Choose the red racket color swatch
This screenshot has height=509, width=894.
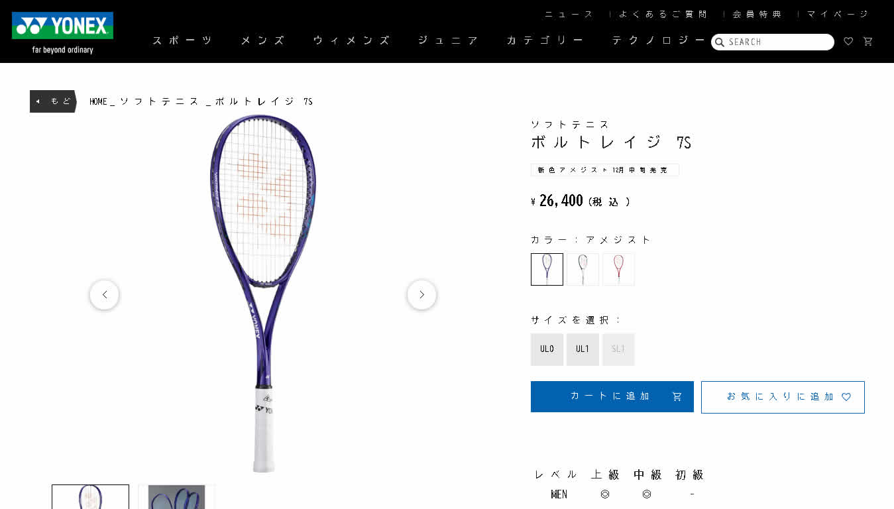click(618, 269)
